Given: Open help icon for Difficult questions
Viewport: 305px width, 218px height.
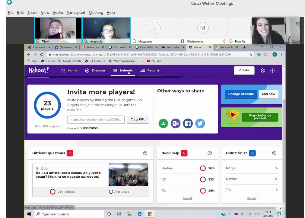Looking at the screenshot, I should coord(145,153).
